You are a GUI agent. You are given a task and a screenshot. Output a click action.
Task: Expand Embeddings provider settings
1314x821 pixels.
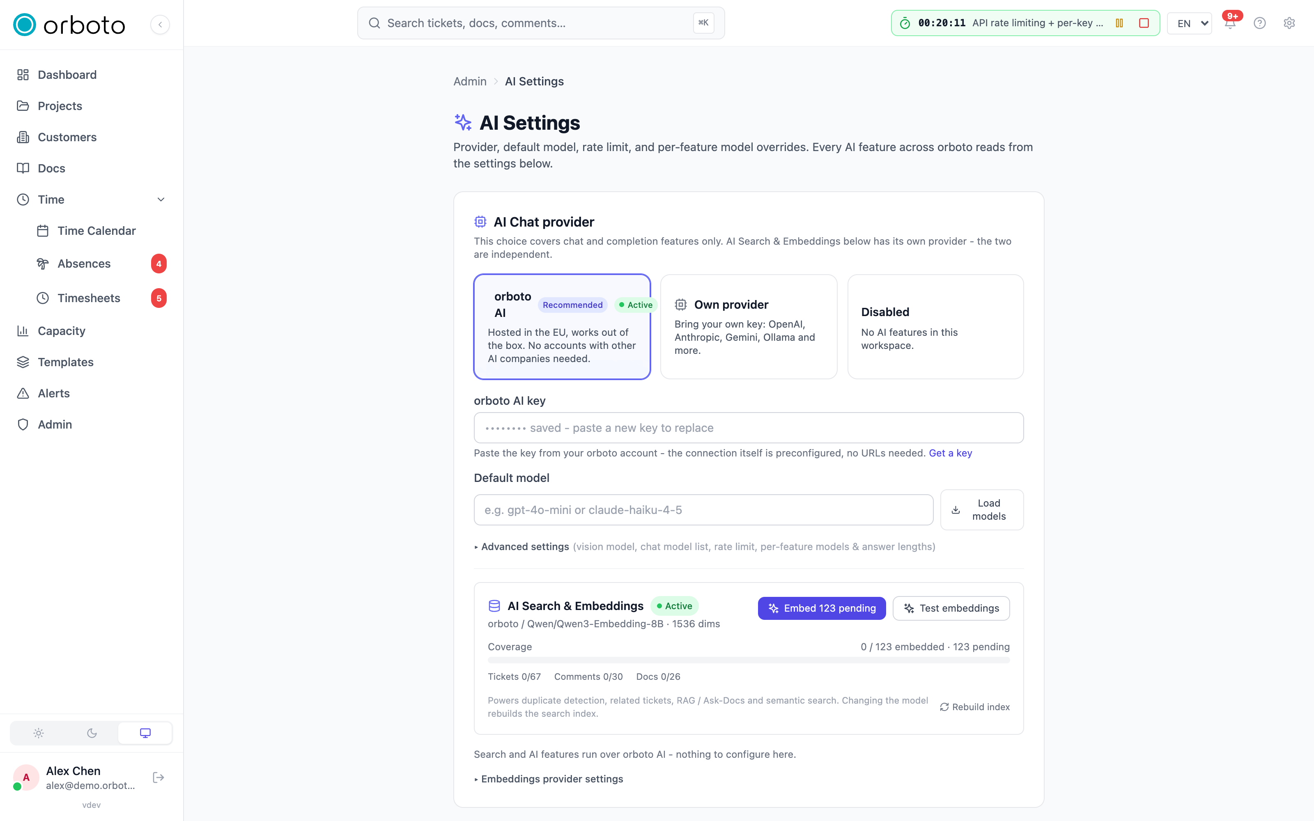tap(549, 779)
